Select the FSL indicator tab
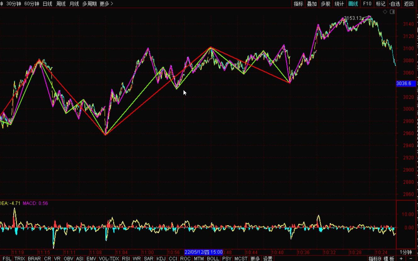Screen dimensions: 418x261 tap(7, 258)
